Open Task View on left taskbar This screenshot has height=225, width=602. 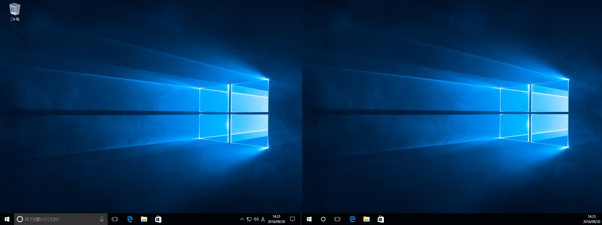(x=115, y=219)
